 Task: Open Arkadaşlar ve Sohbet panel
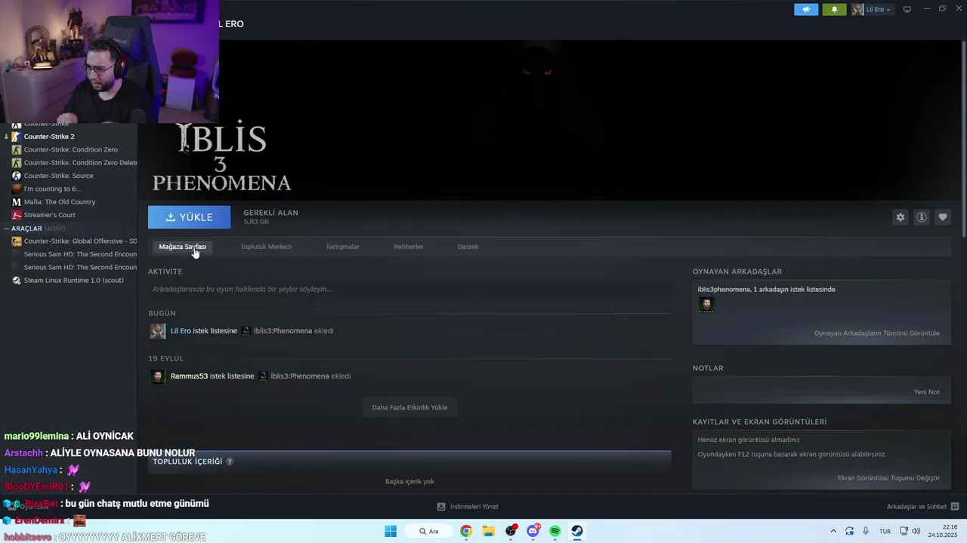point(916,506)
